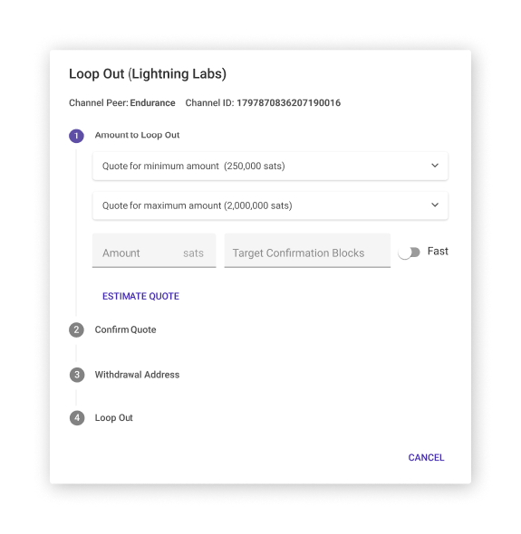This screenshot has height=534, width=521.
Task: Click the step 2 circle icon
Action: 76,329
